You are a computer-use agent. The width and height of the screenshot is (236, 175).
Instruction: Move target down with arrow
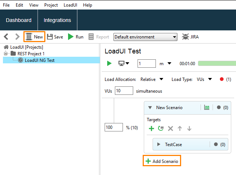(x=189, y=129)
